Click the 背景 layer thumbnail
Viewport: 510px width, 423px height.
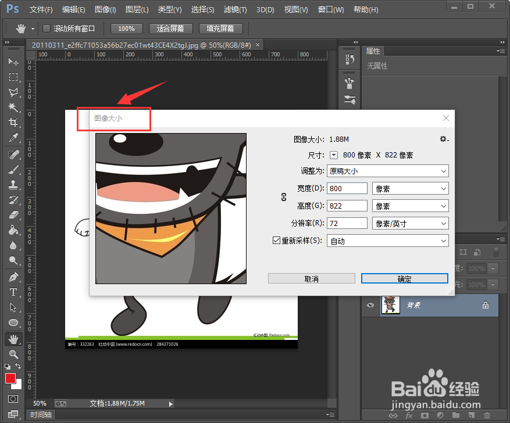[390, 305]
